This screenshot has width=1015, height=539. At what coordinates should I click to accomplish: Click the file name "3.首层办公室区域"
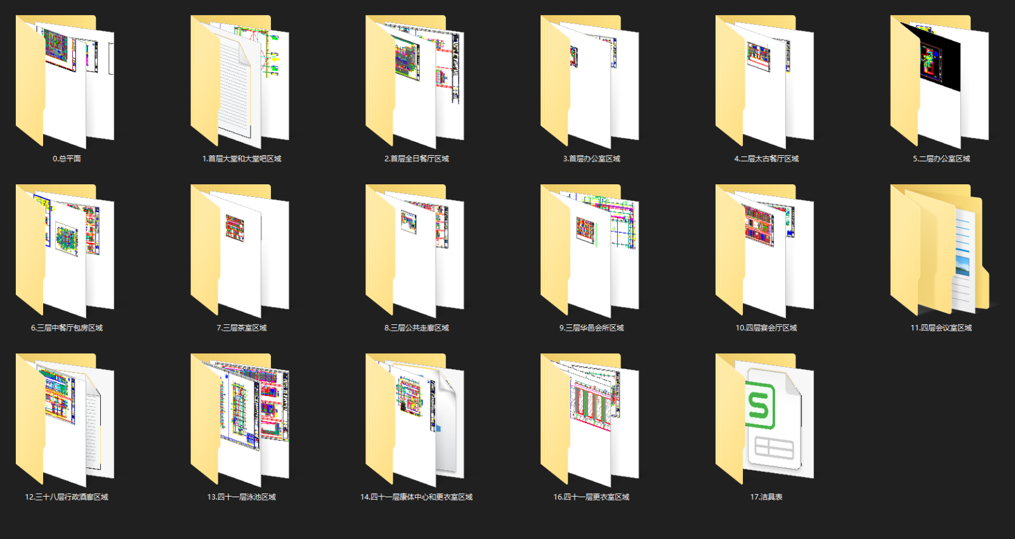[x=592, y=159]
